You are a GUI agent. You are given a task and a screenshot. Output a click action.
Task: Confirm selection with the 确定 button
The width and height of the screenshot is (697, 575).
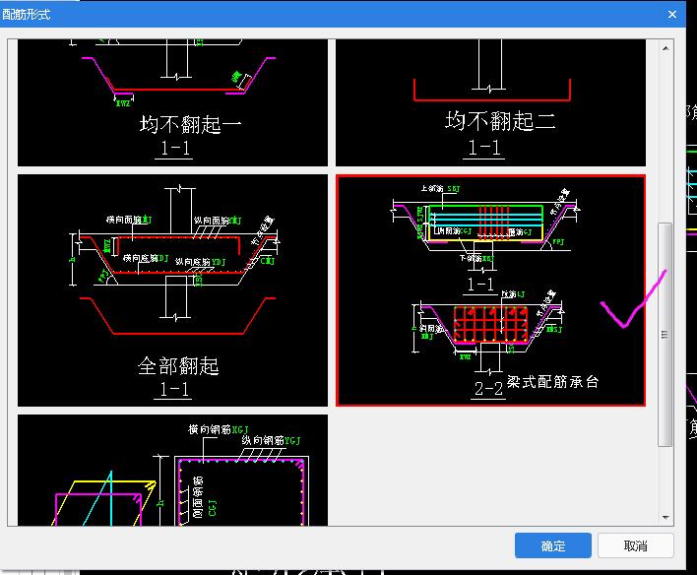(553, 545)
